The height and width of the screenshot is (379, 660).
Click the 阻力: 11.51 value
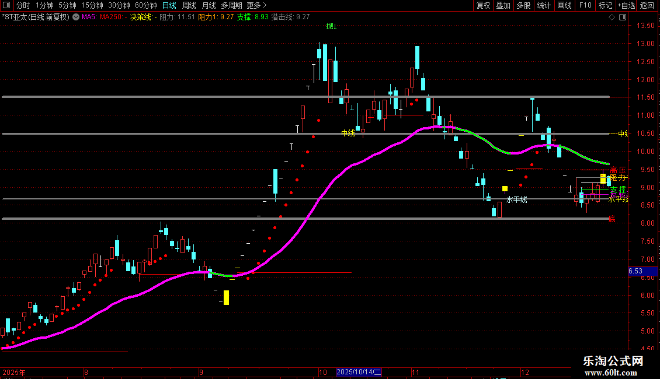coord(177,17)
